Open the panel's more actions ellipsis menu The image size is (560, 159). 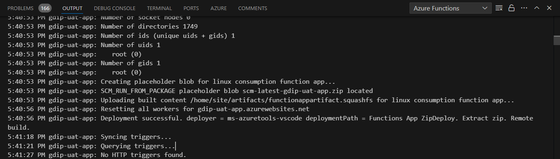coord(524,8)
